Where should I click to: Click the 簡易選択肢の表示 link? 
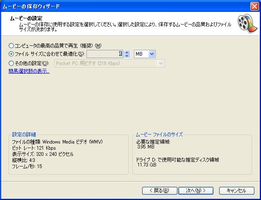29,71
